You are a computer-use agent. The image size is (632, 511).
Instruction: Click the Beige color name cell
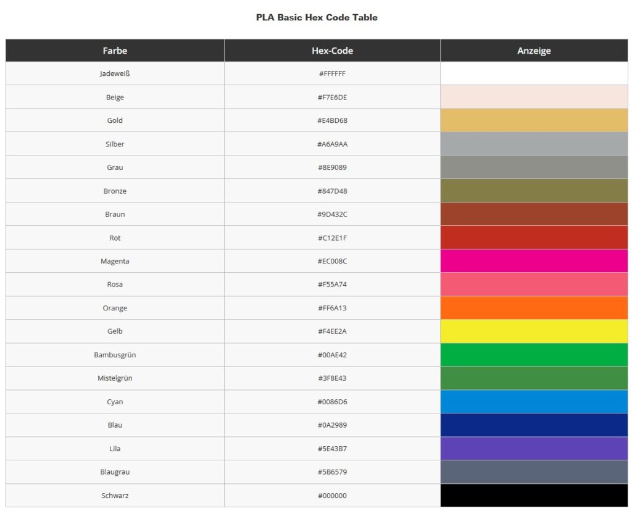115,97
